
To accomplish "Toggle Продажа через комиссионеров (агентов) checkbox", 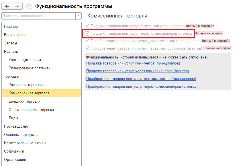I will pos(87,33).
